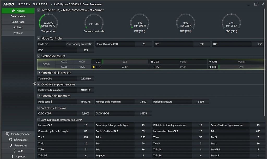Click the Trfc2 value 468

86,137
